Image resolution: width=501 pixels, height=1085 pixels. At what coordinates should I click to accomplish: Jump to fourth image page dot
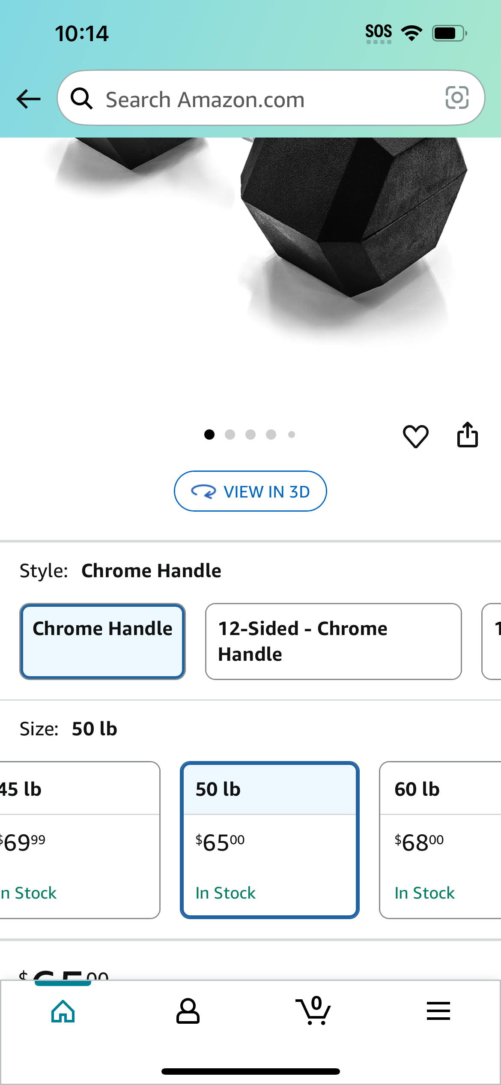(271, 435)
